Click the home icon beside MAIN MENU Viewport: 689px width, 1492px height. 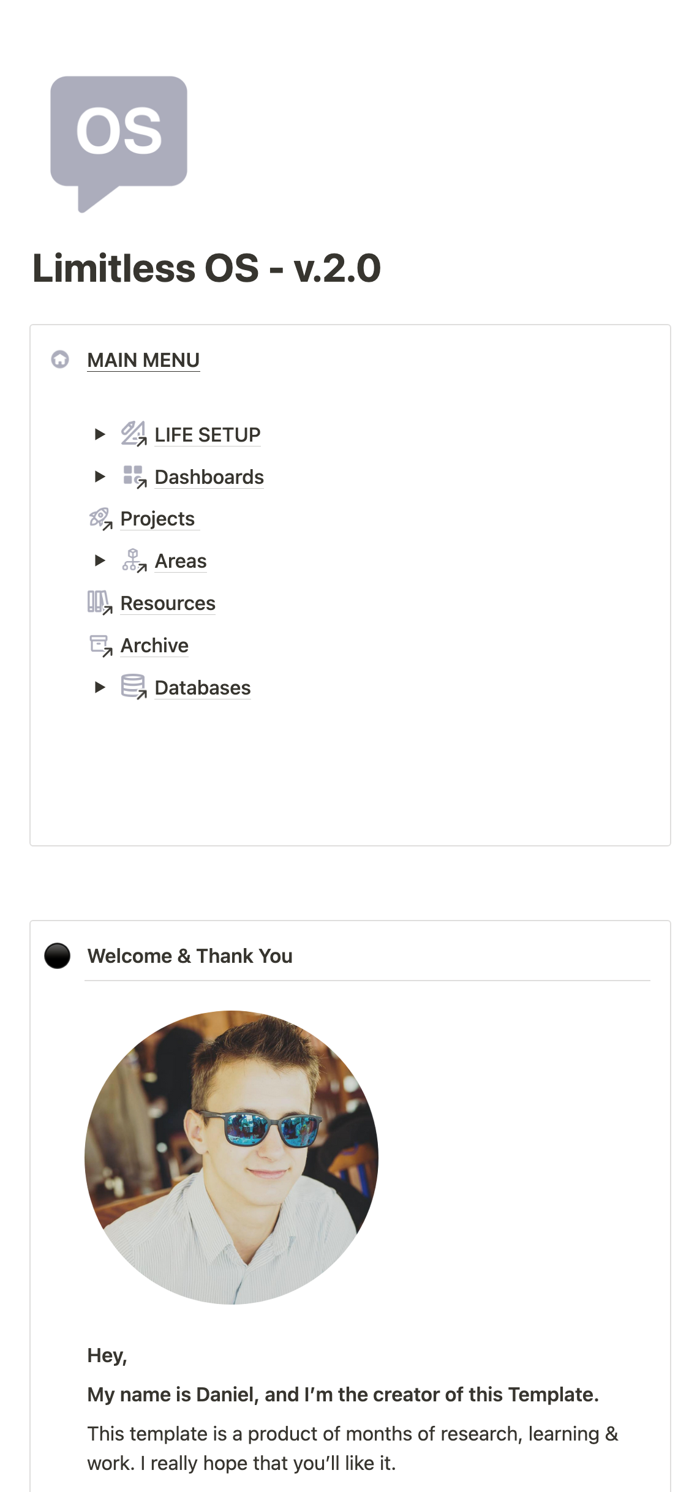pyautogui.click(x=60, y=360)
